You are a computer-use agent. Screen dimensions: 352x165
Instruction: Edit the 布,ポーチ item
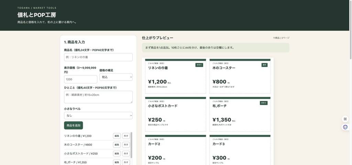pos(117,162)
